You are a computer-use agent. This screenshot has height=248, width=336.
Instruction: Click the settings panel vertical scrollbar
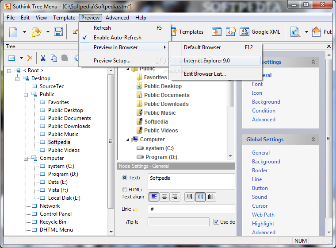(328, 139)
